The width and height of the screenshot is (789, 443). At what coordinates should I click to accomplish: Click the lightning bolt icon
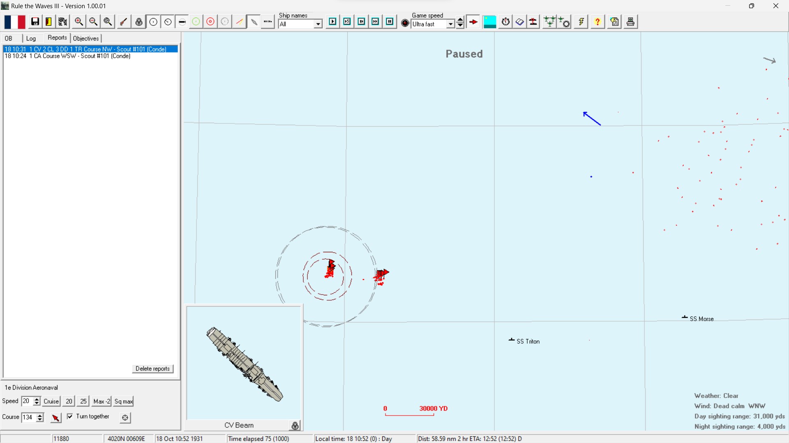[x=581, y=22]
